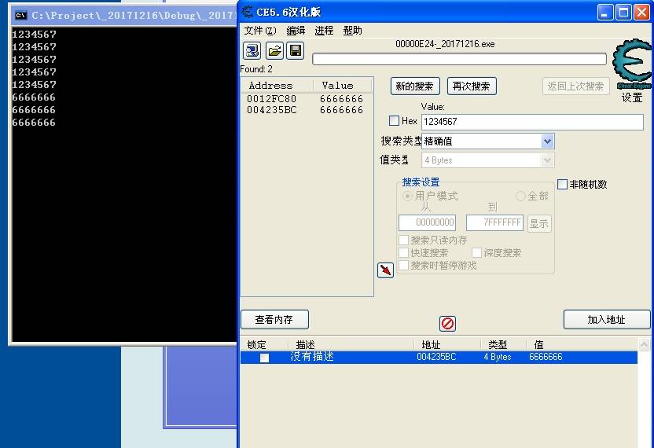Screen dimensions: 654x448
Task: Click the red no-entry clear list icon
Action: point(447,323)
